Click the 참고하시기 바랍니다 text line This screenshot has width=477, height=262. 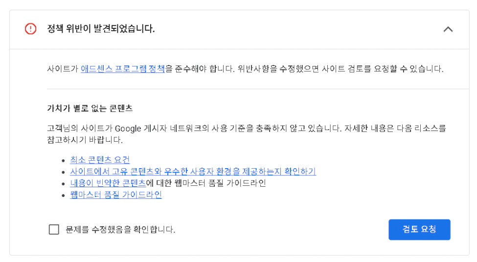click(85, 140)
